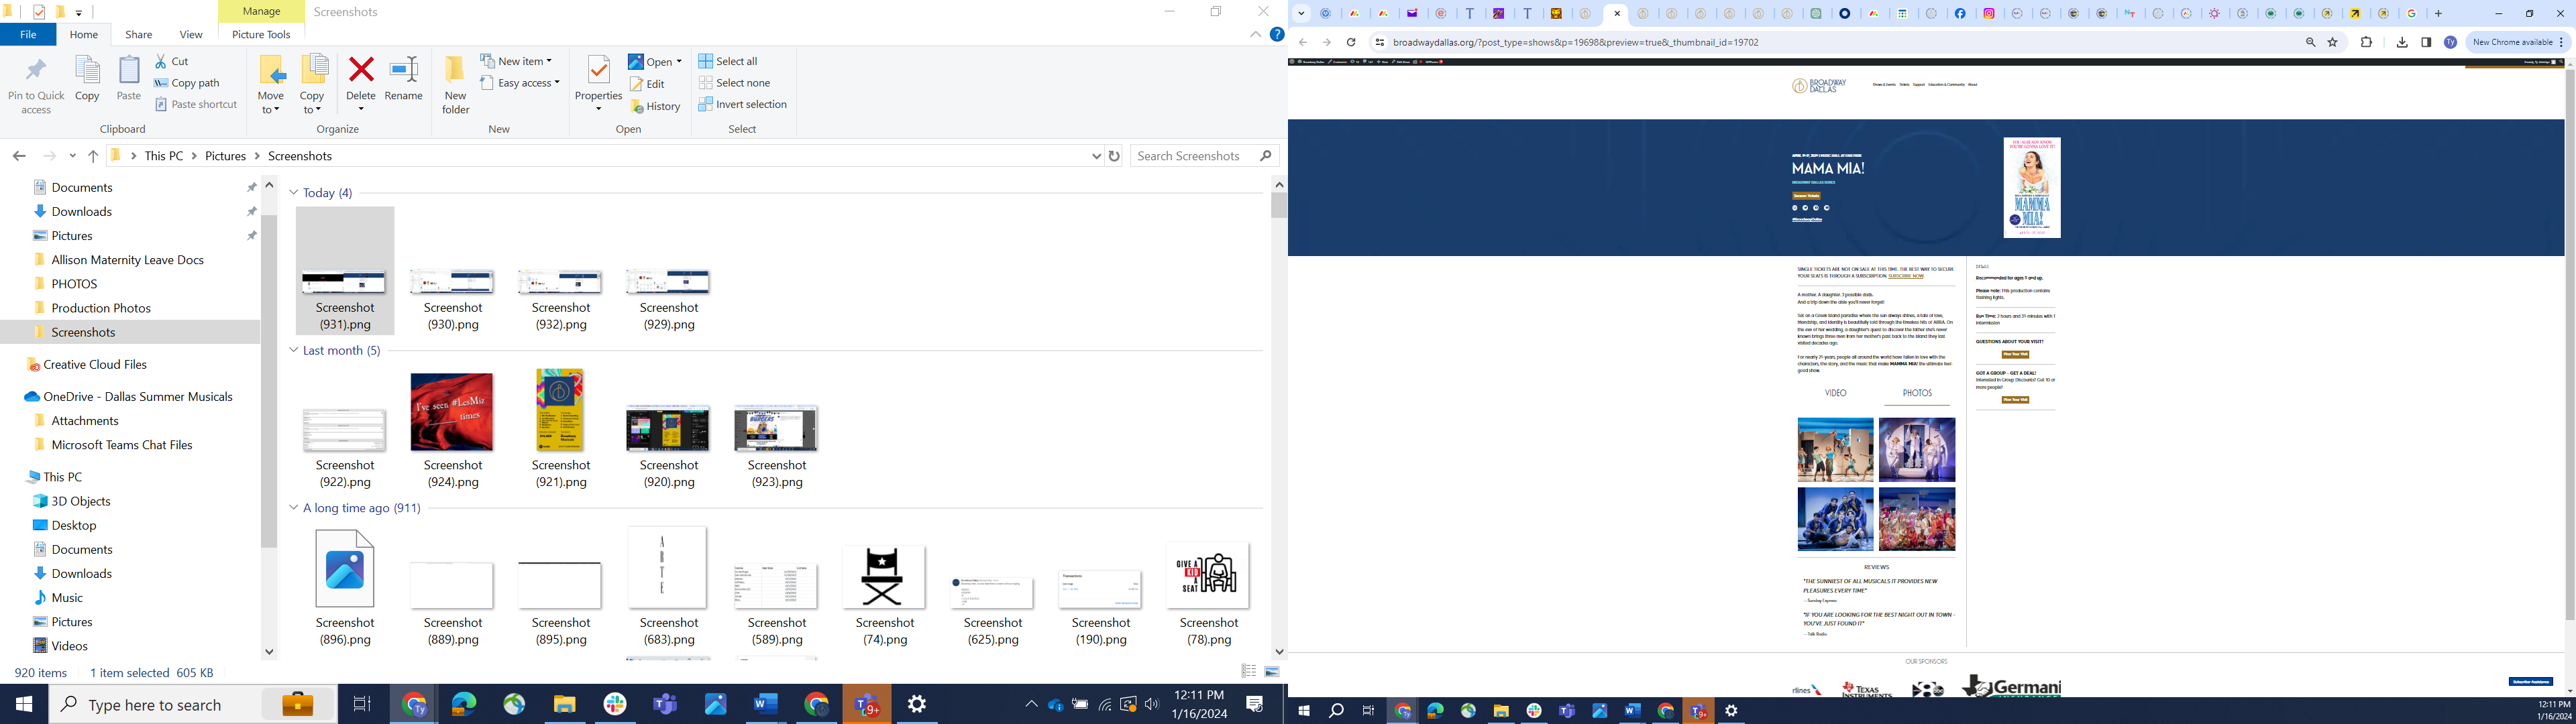View site information in Chrome address bar
This screenshot has width=2576, height=724.
1379,42
